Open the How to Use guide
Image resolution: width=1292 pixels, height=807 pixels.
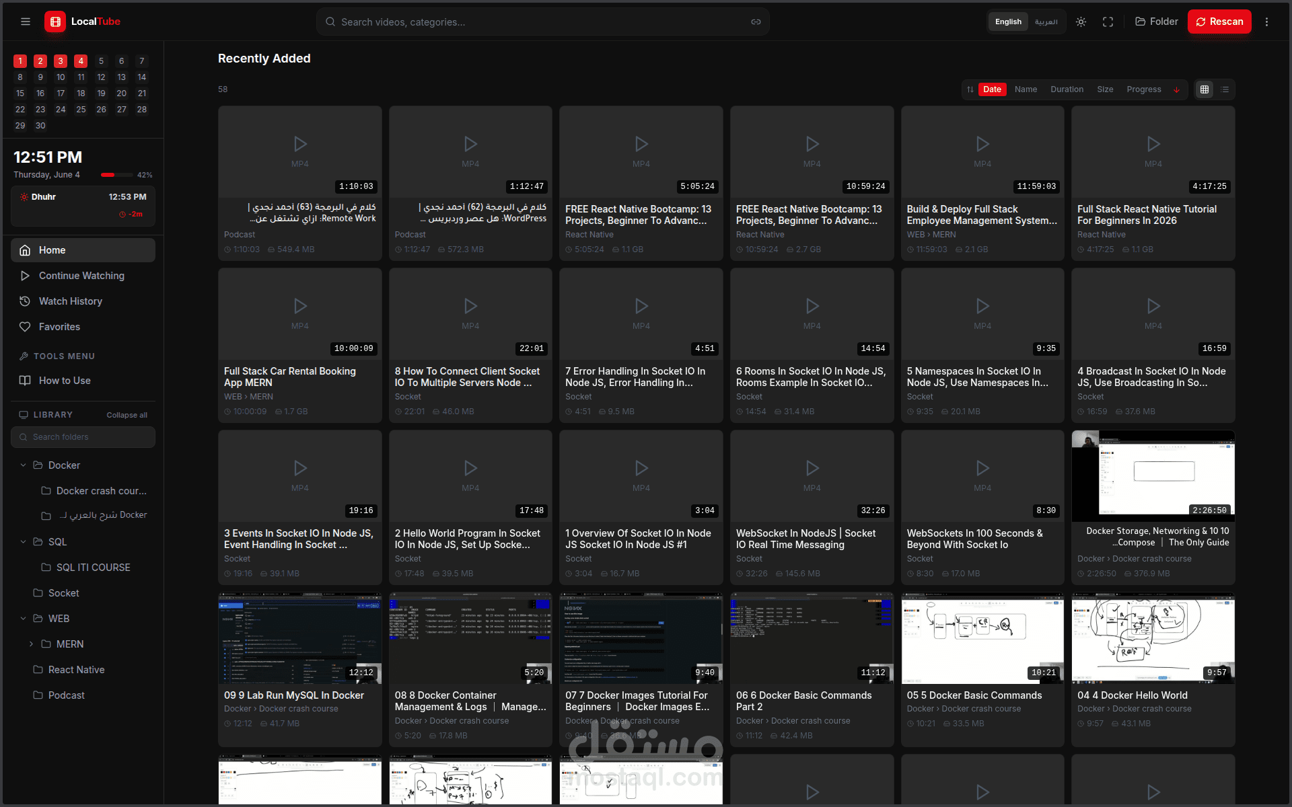[x=83, y=381]
